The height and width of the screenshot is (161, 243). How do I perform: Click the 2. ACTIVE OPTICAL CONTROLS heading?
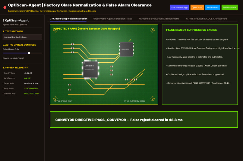[19, 45]
